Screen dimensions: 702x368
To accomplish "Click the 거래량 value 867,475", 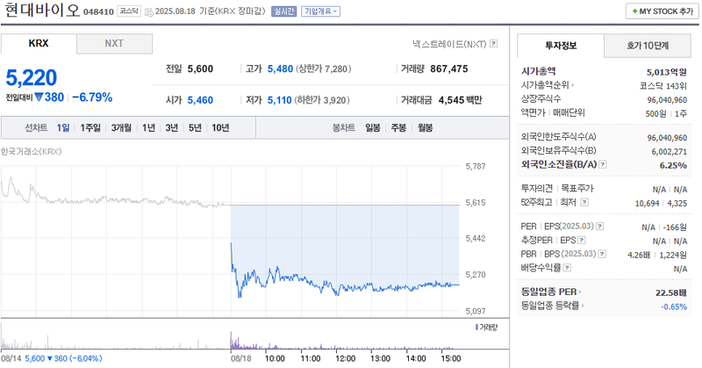I will point(449,69).
